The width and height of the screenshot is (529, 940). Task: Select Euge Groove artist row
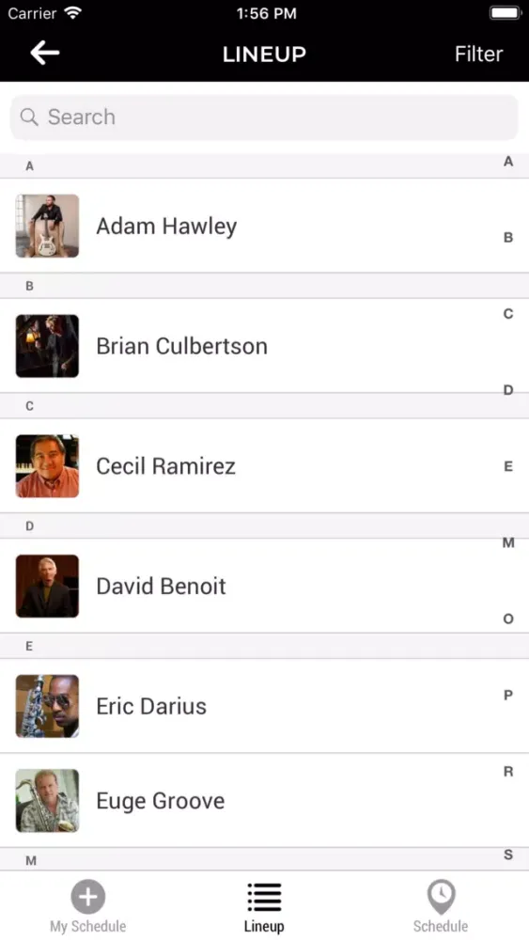point(264,800)
